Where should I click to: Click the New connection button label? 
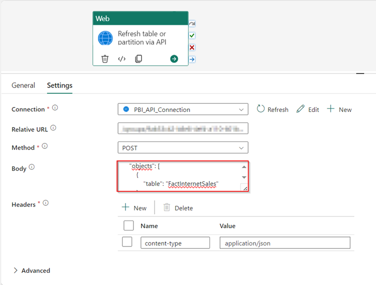pos(345,110)
